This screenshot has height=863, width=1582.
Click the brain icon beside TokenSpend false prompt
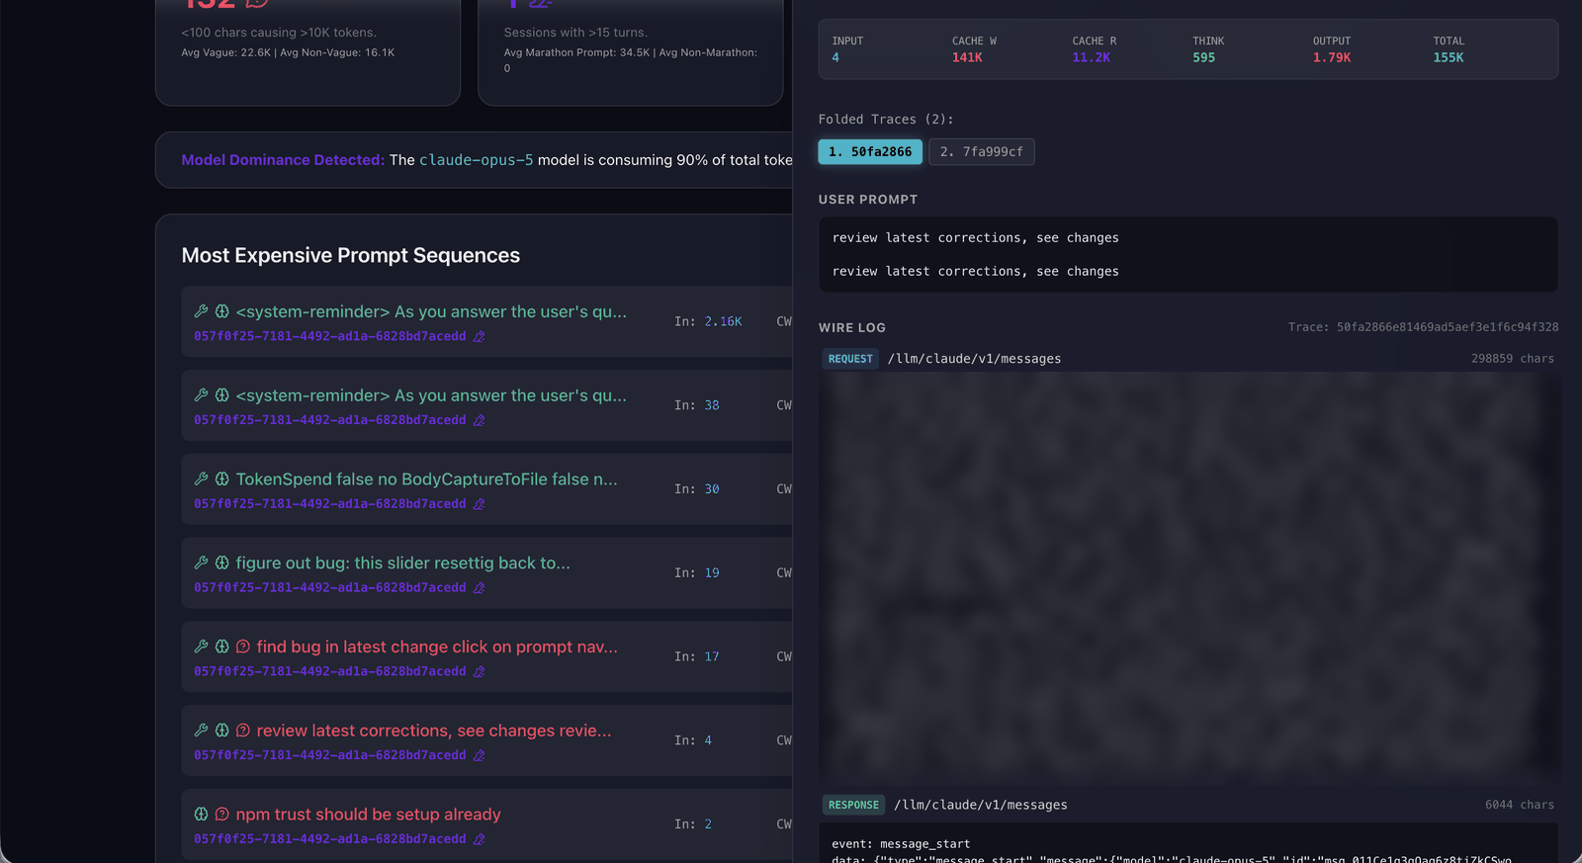click(x=222, y=478)
